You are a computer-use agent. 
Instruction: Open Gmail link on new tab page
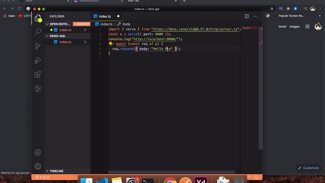(x=282, y=26)
